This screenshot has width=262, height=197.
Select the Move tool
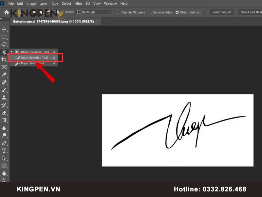4,30
